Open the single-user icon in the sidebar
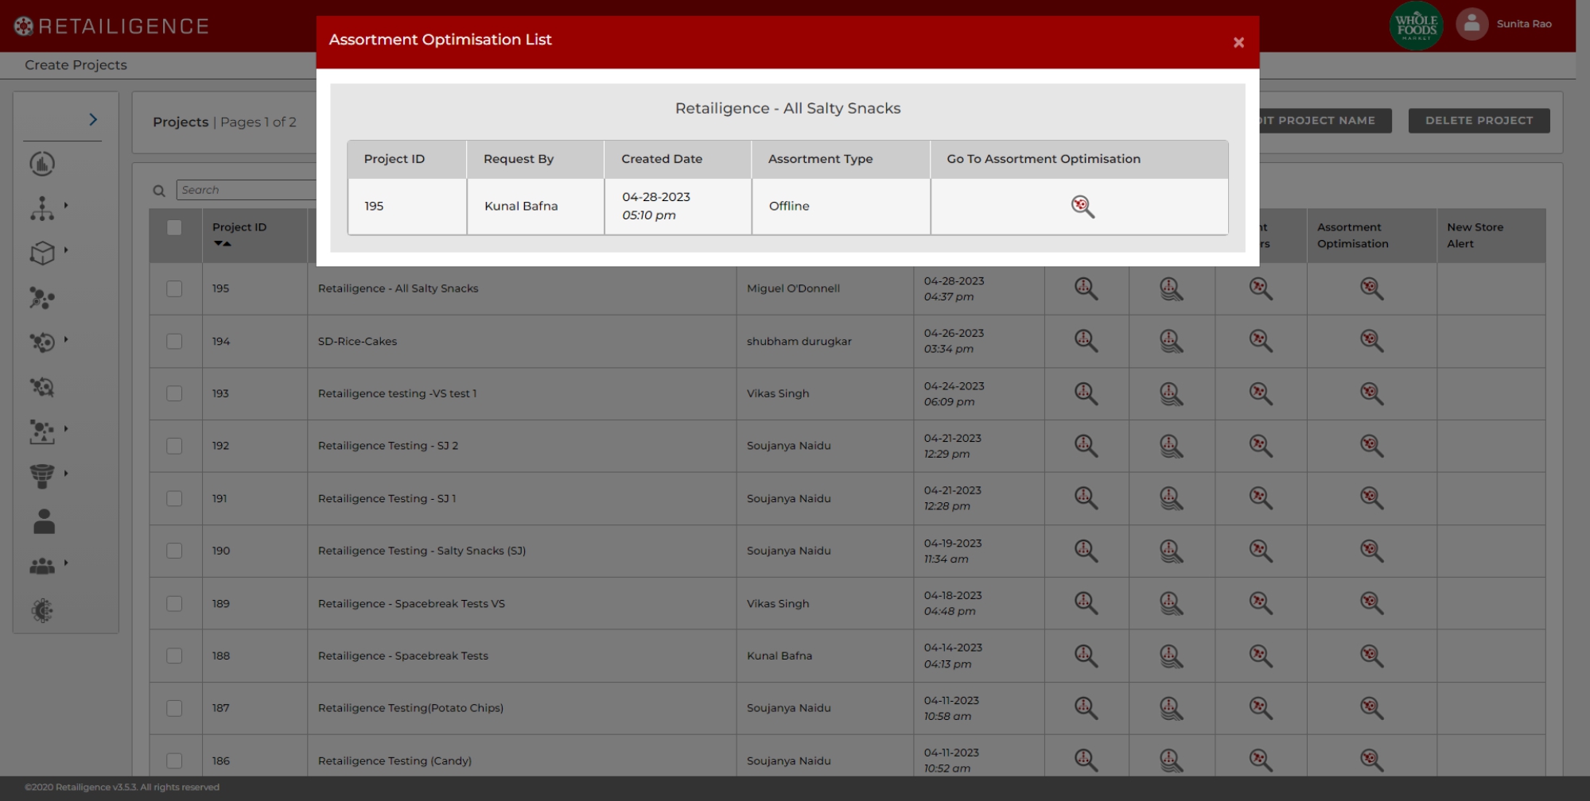1590x801 pixels. tap(44, 521)
